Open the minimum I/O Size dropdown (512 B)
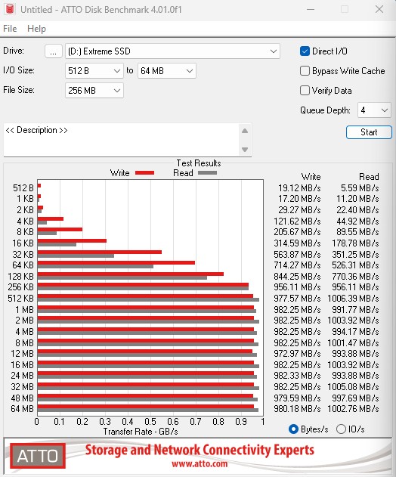Viewport: 396px width, 477px height. [x=94, y=71]
